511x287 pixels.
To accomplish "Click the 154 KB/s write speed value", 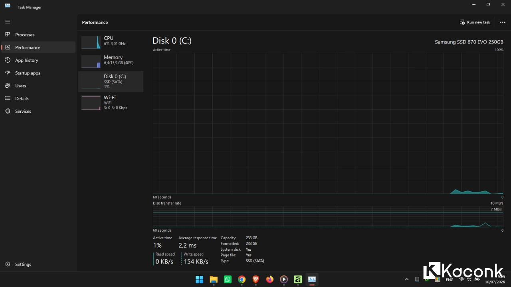I will [196, 261].
